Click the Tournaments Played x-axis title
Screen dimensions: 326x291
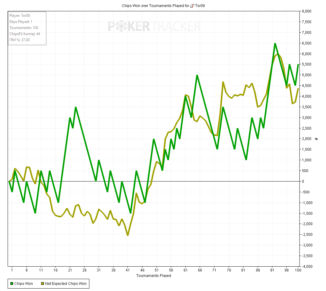153,276
